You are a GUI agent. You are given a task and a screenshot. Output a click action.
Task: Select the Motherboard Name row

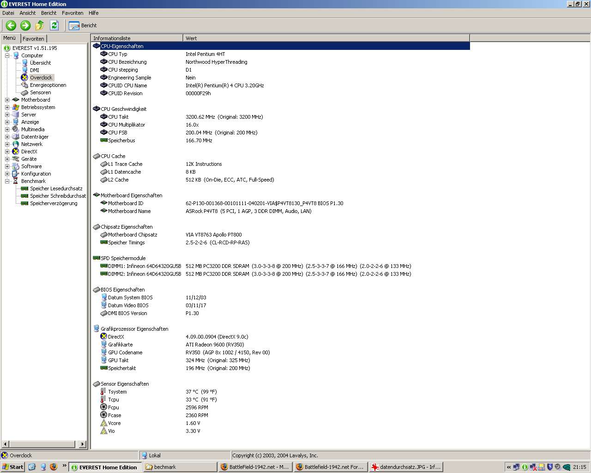pos(281,211)
